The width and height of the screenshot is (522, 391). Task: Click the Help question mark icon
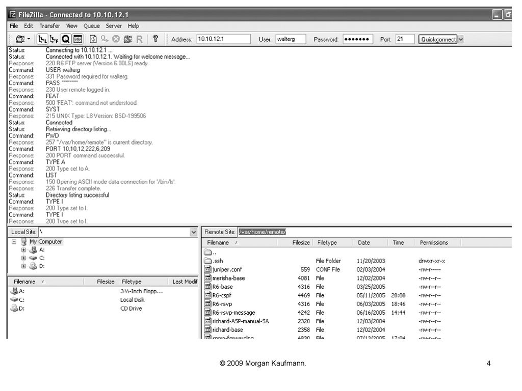point(155,39)
